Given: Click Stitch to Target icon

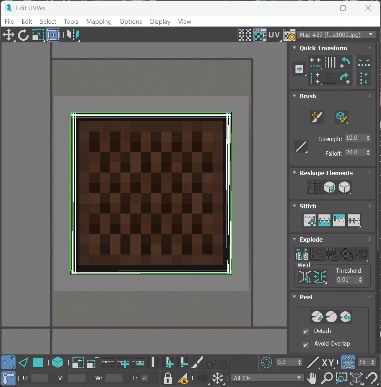Looking at the screenshot, I should [310, 220].
